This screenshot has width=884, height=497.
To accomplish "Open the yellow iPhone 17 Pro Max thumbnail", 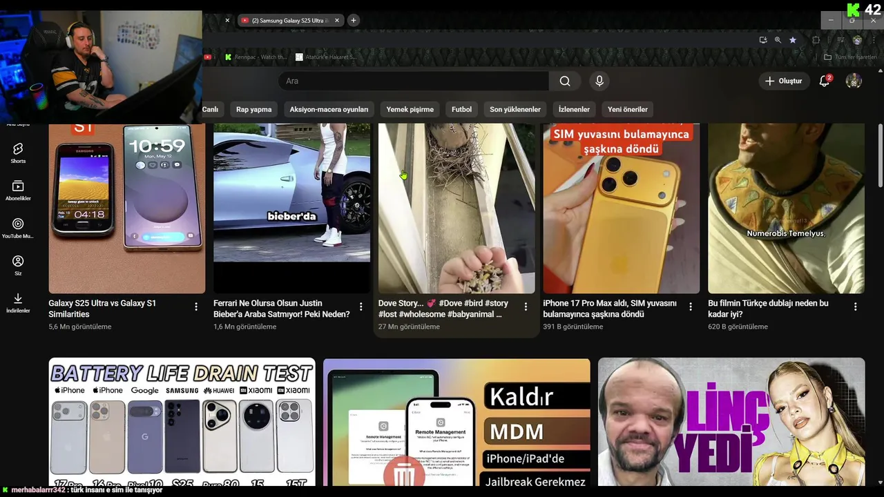I will tap(622, 208).
